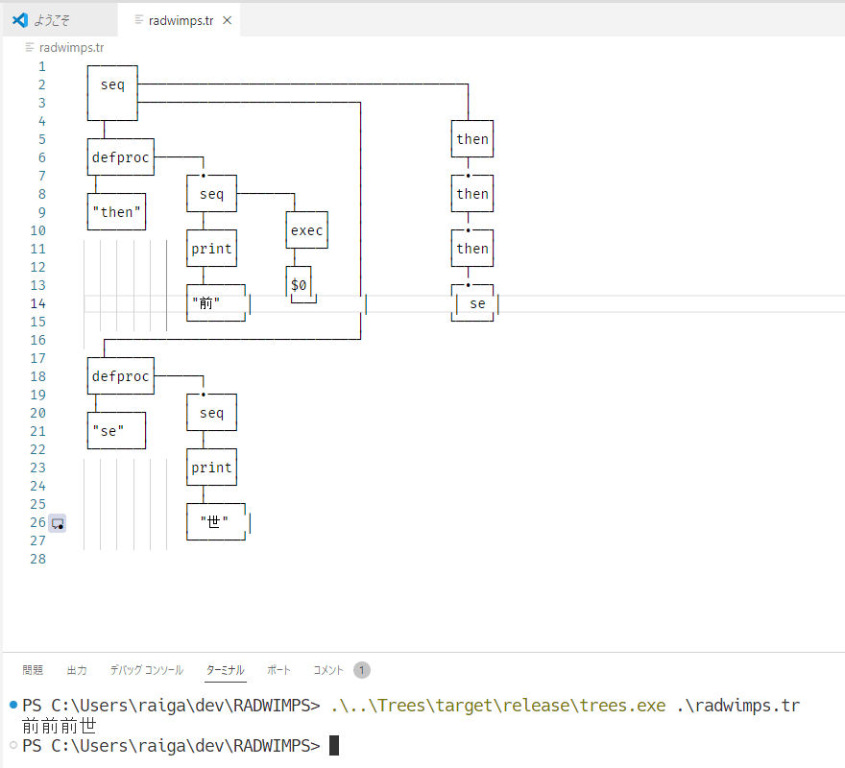
Task: Open the 出力 output panel tab
Action: (x=77, y=670)
